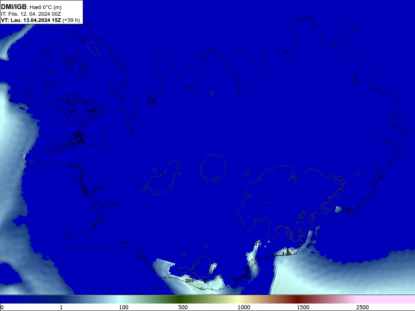Click the color scale label '1'
Image resolution: width=415 pixels, height=311 pixels.
tap(61, 307)
